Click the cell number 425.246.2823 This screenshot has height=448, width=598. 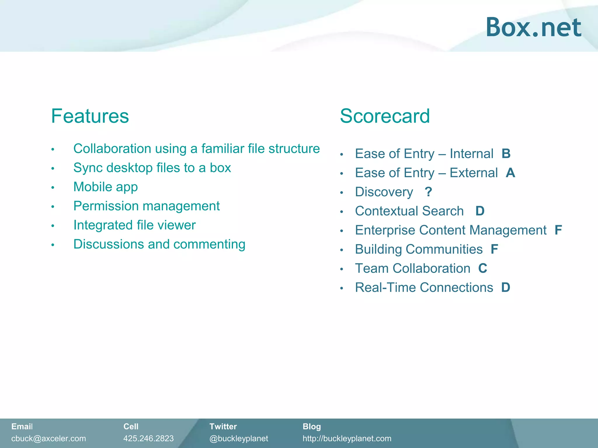pos(148,438)
